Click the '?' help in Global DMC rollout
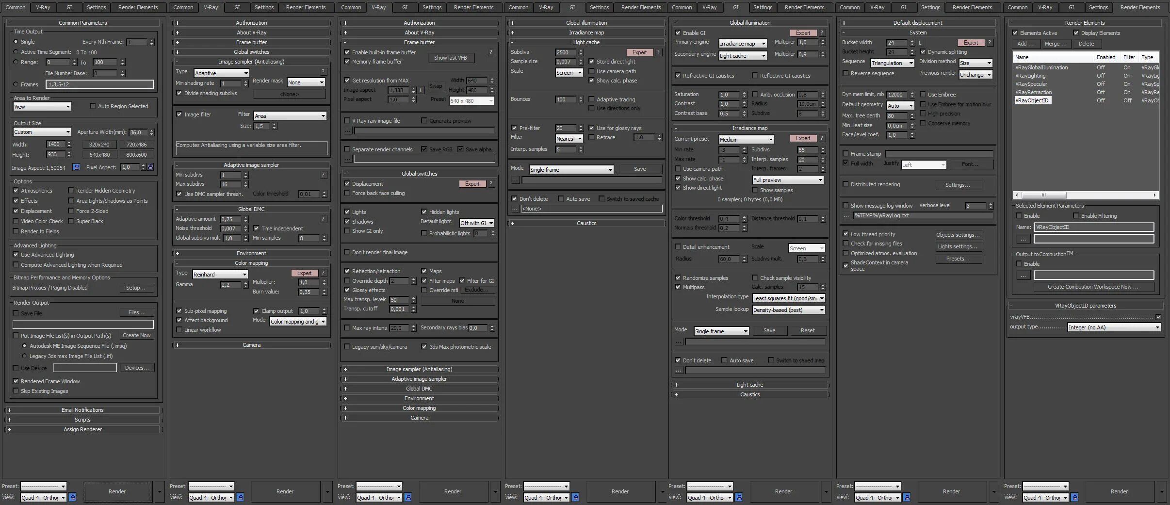Image resolution: width=1170 pixels, height=505 pixels. [323, 219]
